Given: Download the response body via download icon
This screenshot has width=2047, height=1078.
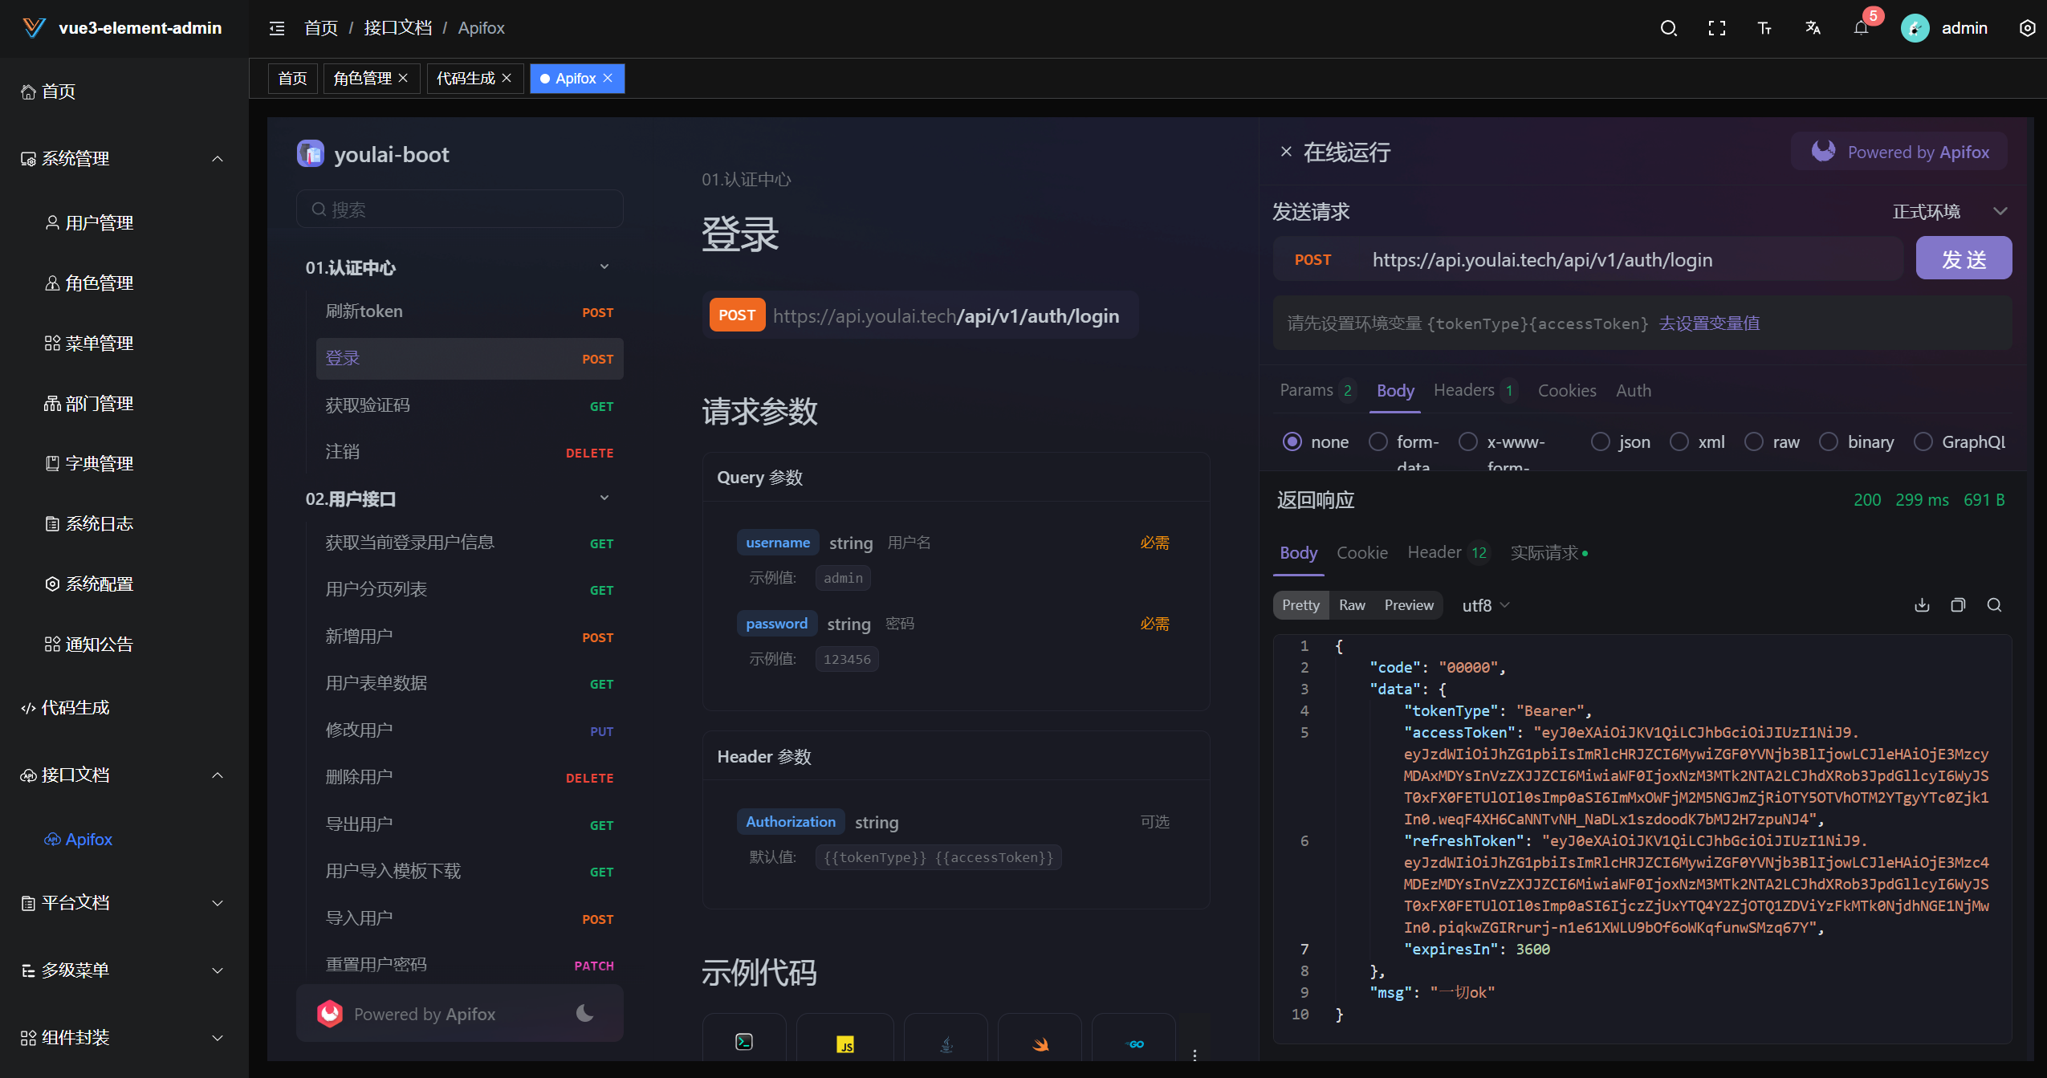Looking at the screenshot, I should [x=1921, y=604].
